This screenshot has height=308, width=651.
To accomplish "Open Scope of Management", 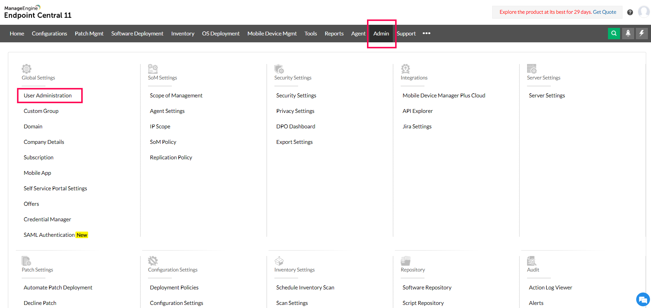I will point(176,95).
